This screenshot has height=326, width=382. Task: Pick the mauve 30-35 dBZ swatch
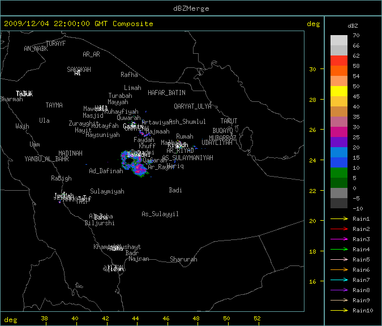[339, 122]
